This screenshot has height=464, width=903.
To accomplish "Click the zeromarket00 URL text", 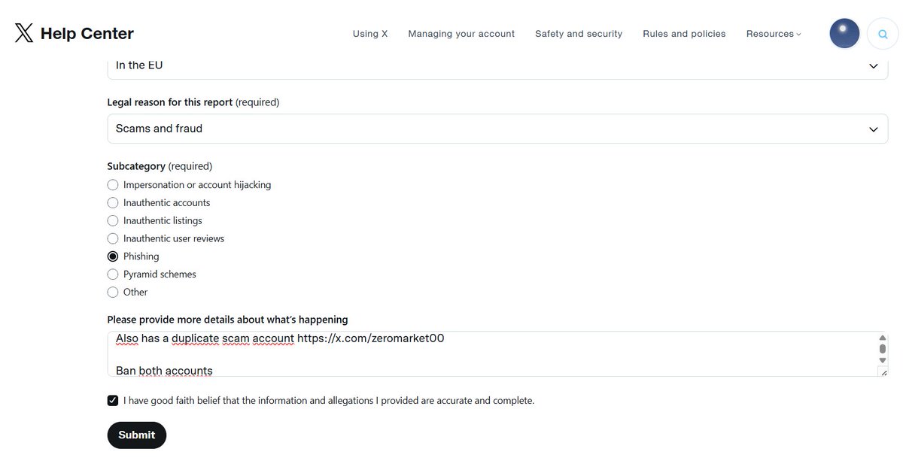I will 371,338.
